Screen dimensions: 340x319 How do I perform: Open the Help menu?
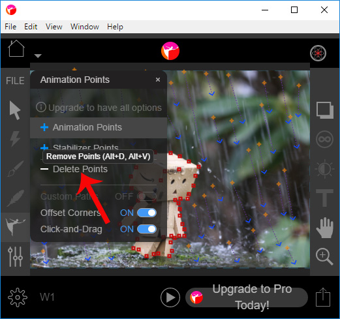[115, 27]
